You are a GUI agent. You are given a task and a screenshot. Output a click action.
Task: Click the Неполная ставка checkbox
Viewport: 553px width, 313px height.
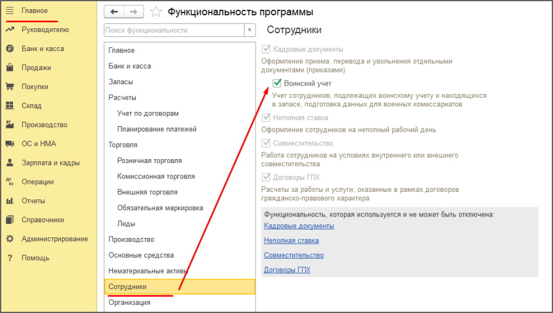tap(266, 117)
